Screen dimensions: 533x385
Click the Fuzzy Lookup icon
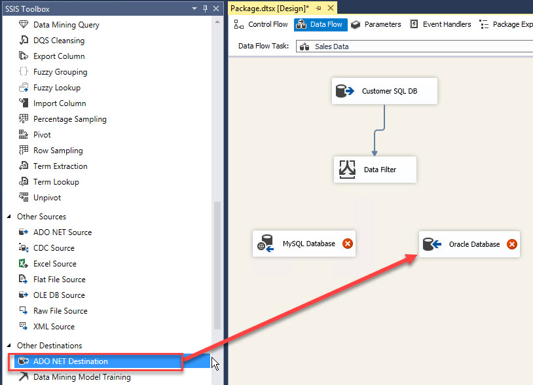click(x=24, y=87)
